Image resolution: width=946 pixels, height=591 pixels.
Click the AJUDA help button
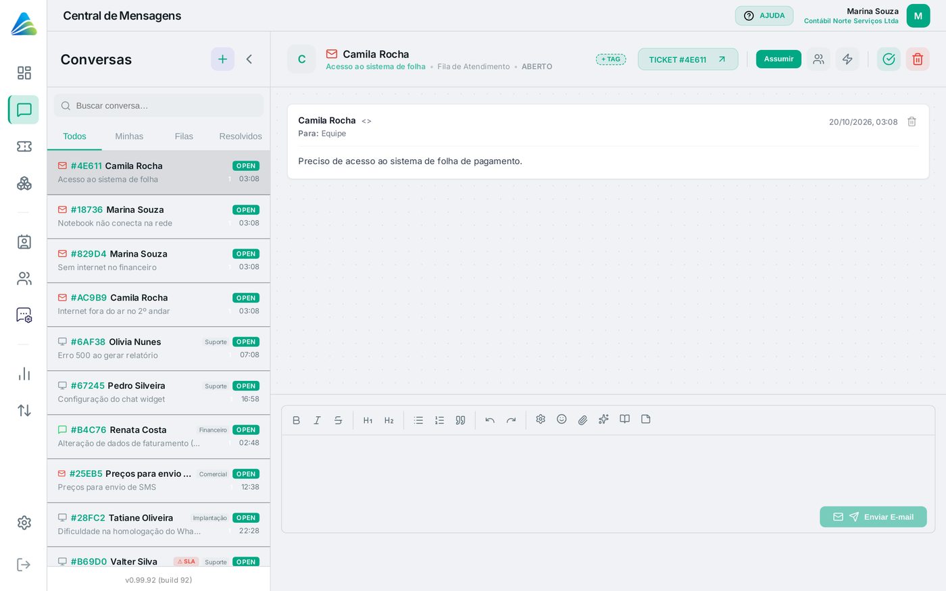pyautogui.click(x=764, y=16)
